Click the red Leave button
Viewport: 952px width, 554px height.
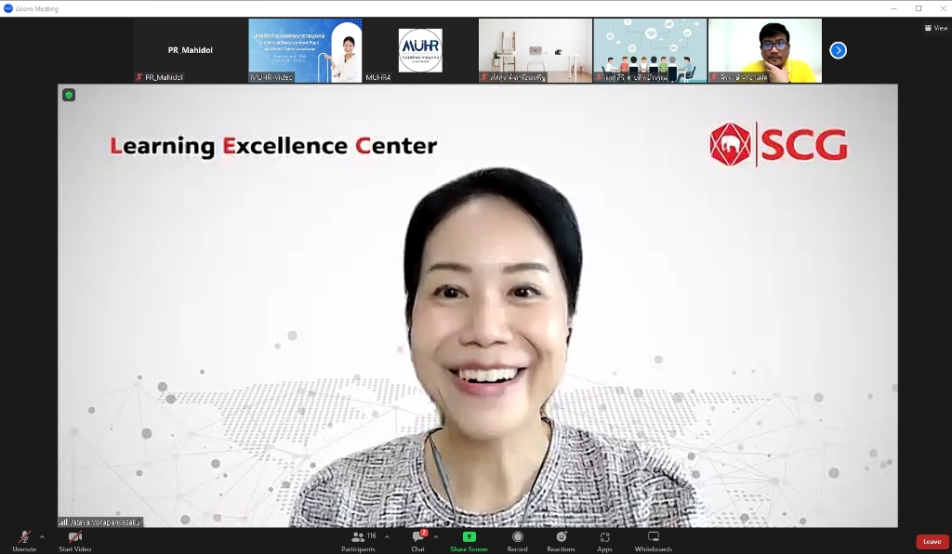(x=932, y=542)
